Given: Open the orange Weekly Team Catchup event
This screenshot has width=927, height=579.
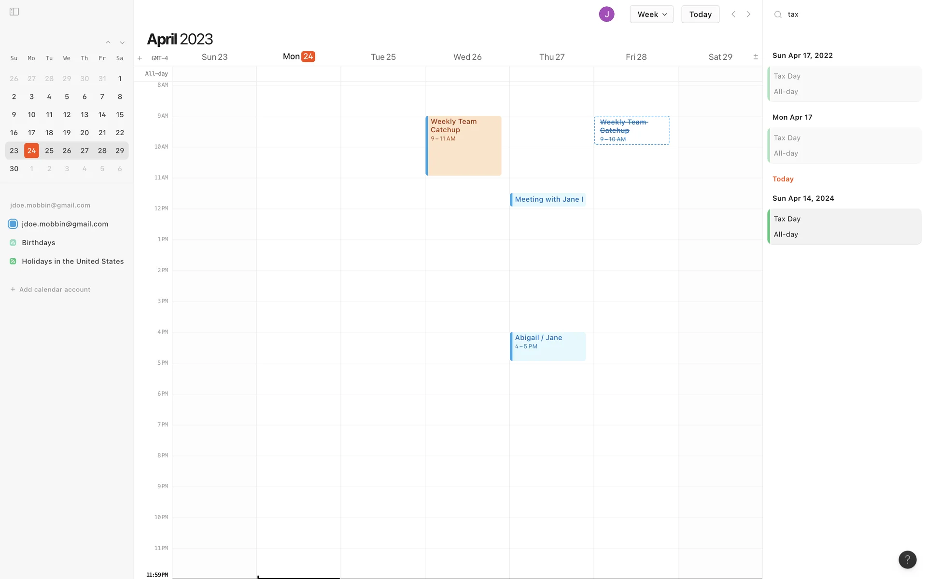Looking at the screenshot, I should [x=463, y=145].
